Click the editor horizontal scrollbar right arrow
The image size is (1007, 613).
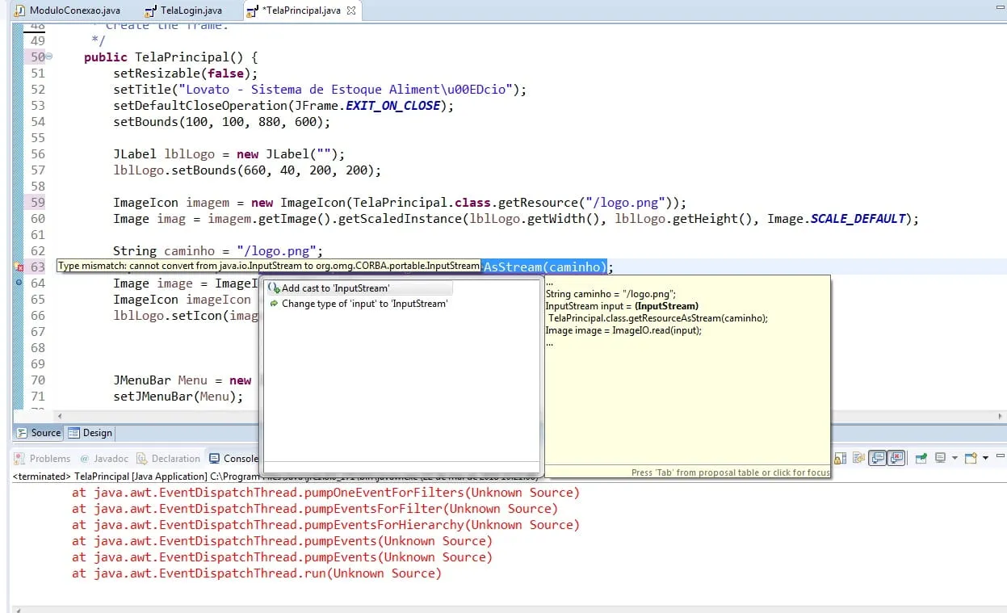(x=1000, y=417)
